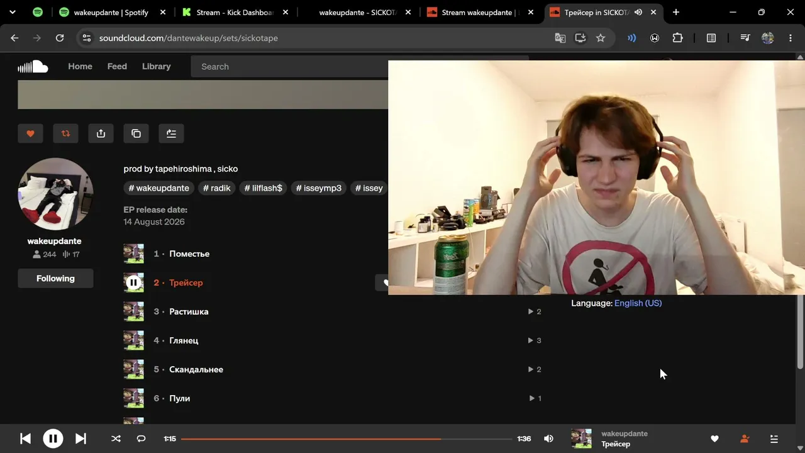
Task: Play track 6 Пули
Action: [179, 398]
